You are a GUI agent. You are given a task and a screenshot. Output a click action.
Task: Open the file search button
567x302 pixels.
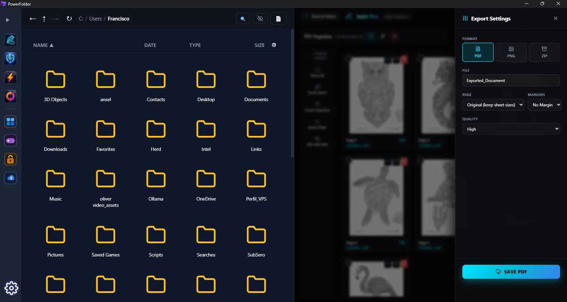[x=243, y=19]
